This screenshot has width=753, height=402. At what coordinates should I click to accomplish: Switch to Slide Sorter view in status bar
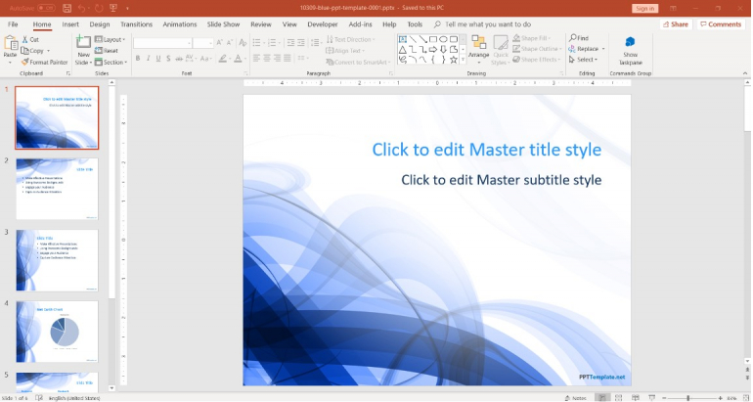pos(620,397)
